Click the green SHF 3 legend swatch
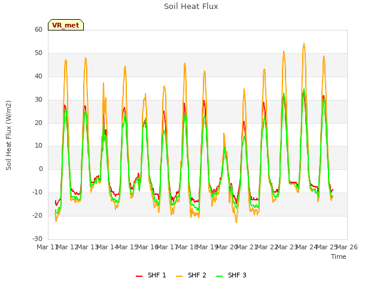Screen dimensions: 383x287 pyautogui.click(x=220, y=276)
